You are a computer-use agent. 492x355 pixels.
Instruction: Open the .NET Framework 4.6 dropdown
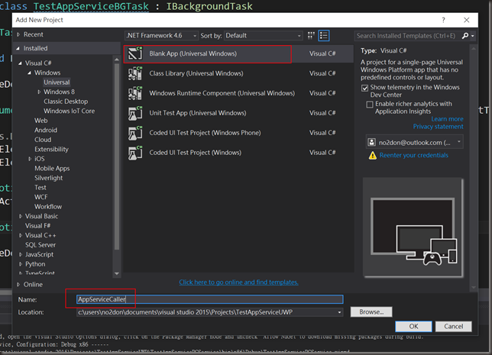click(161, 35)
